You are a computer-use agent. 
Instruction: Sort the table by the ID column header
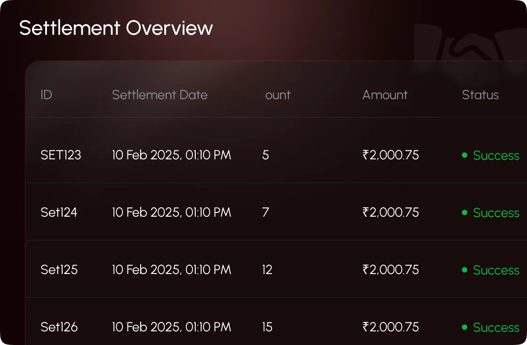click(x=46, y=95)
